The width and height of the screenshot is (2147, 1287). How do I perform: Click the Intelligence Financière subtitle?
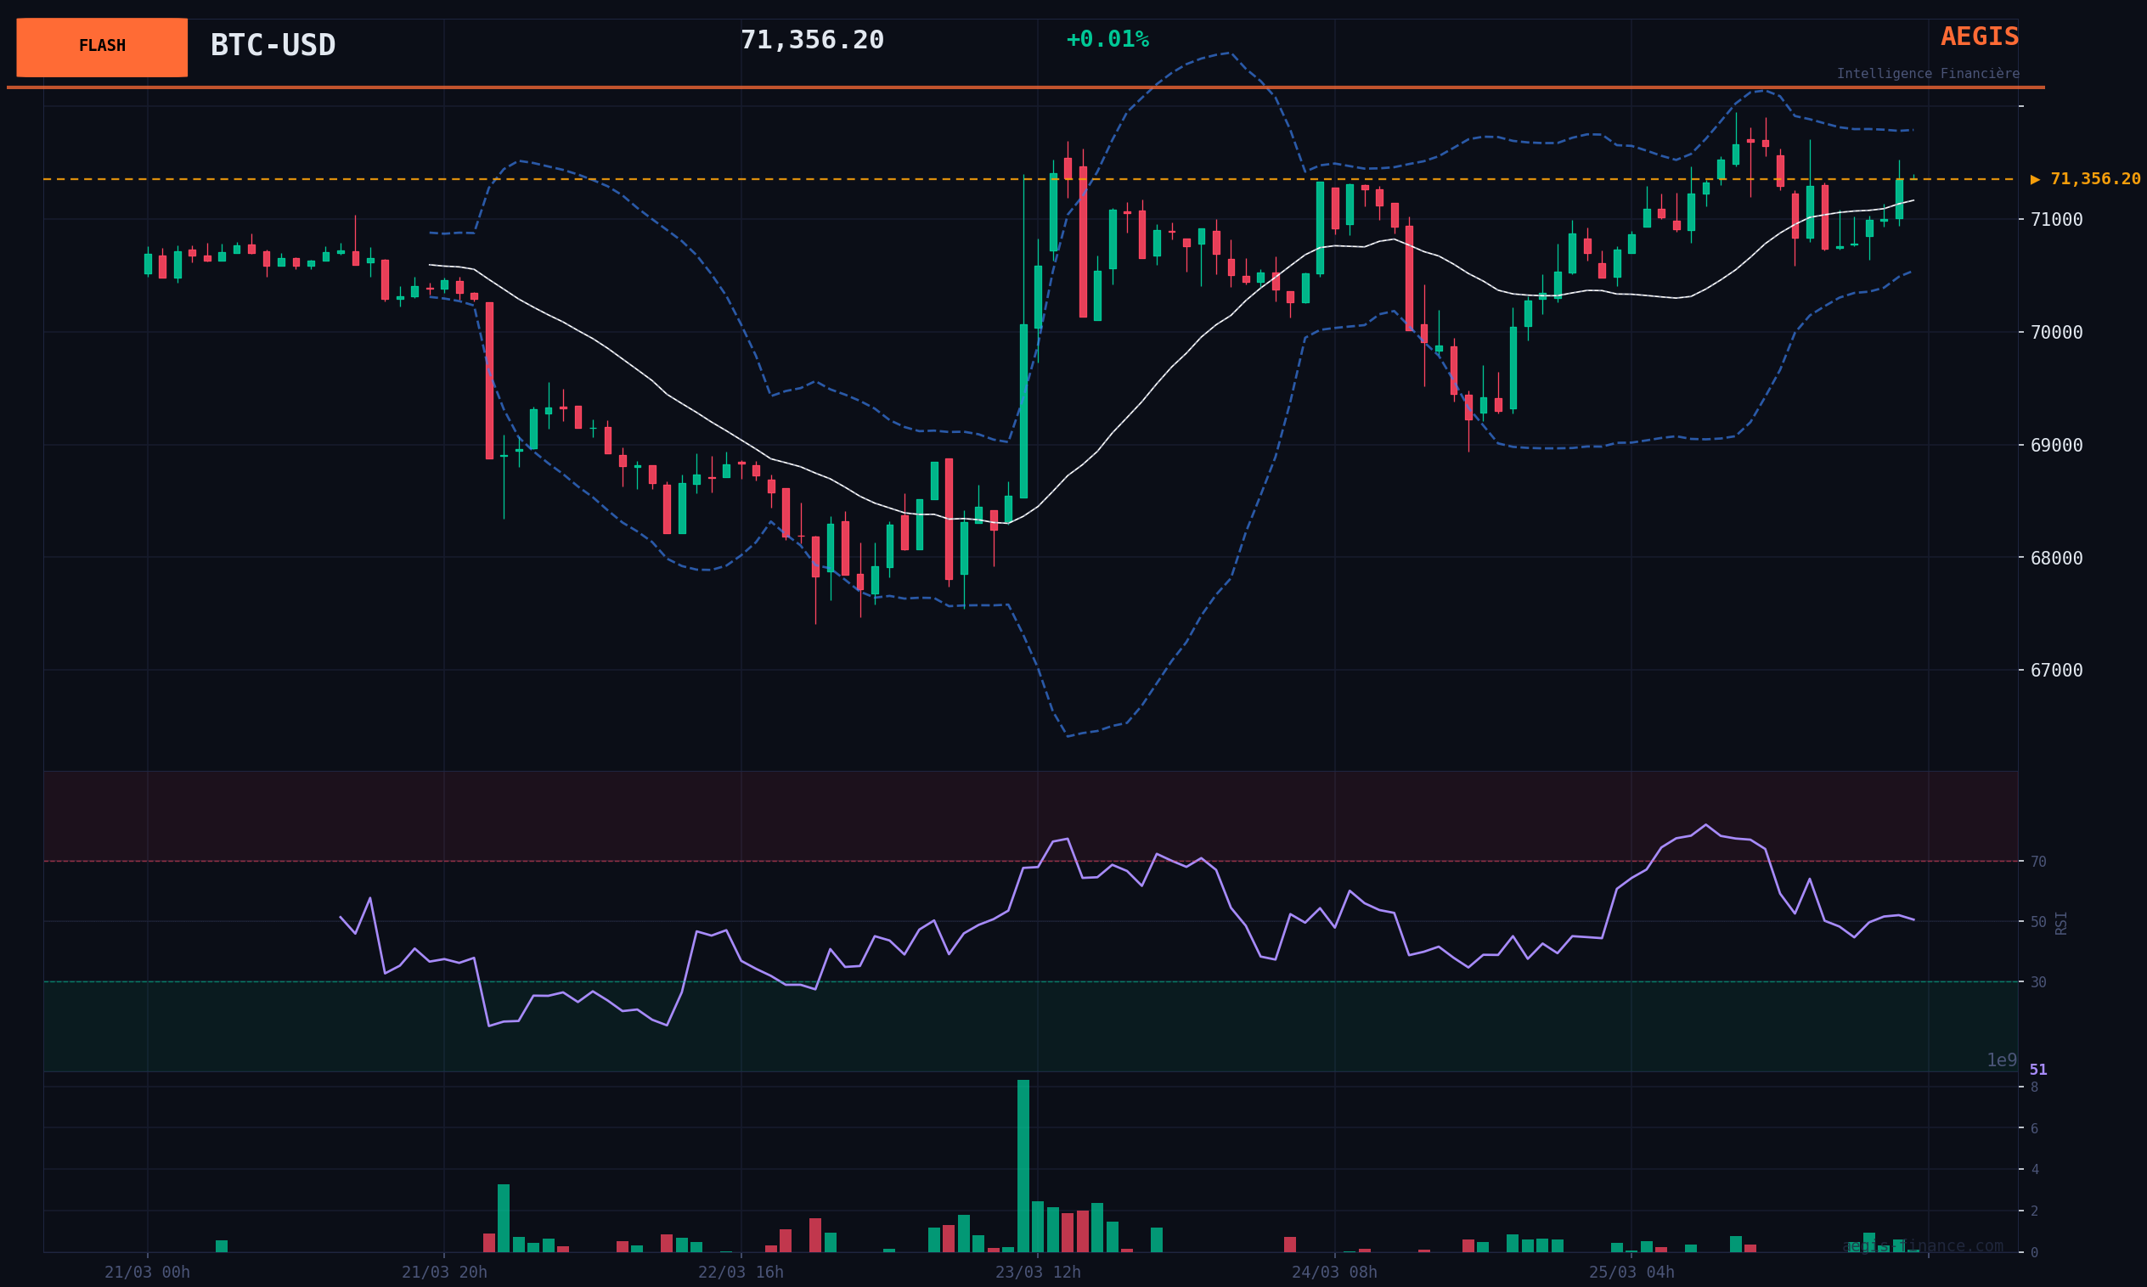tap(1927, 75)
